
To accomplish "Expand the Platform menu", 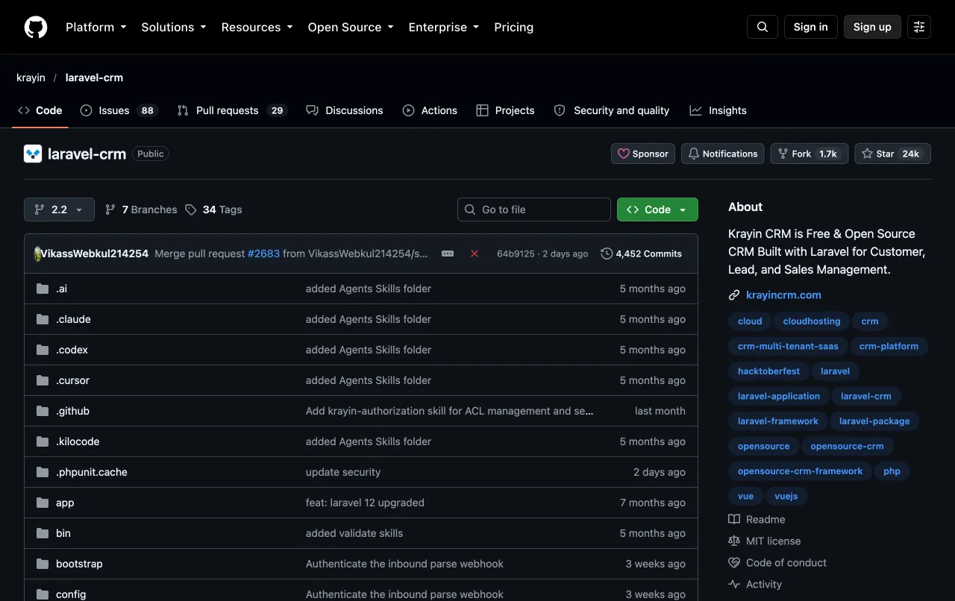I will pos(96,27).
